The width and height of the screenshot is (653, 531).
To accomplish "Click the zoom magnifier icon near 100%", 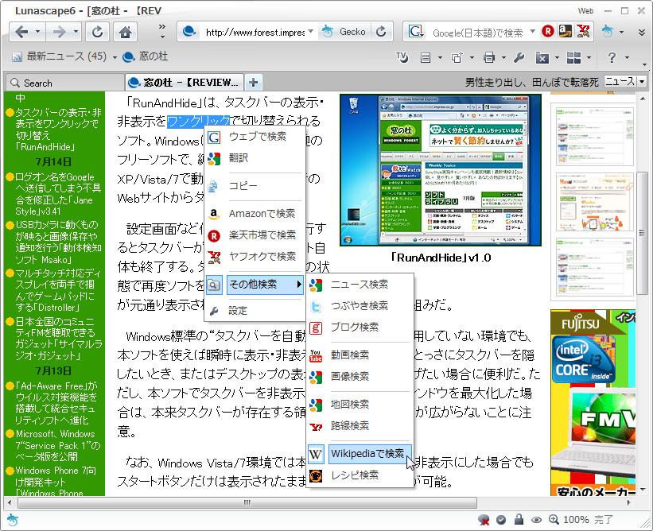I will pyautogui.click(x=554, y=517).
